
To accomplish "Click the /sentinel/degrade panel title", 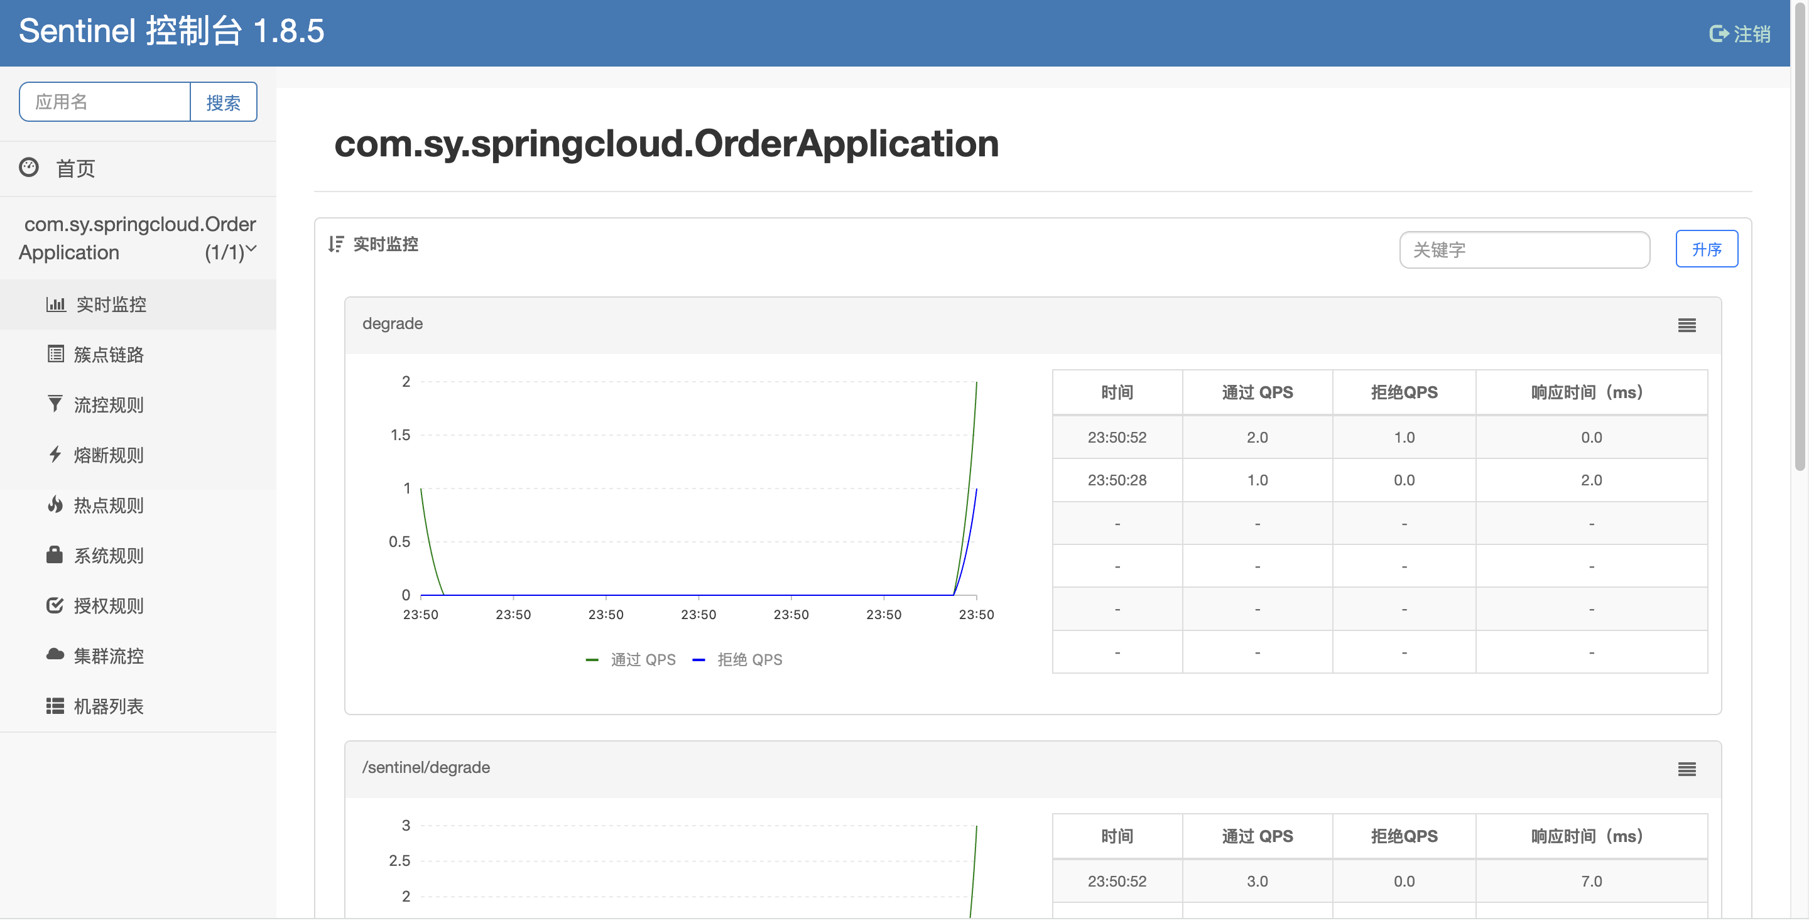I will pyautogui.click(x=426, y=767).
